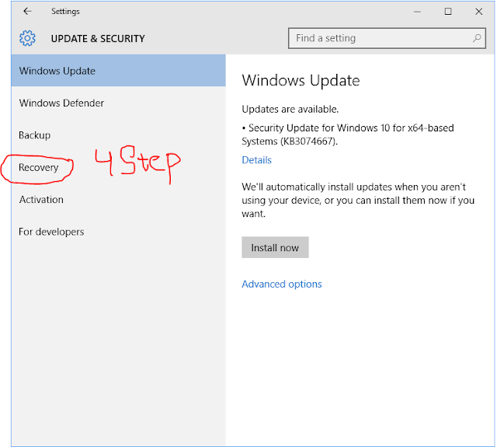Minimize the Settings window

[x=417, y=12]
